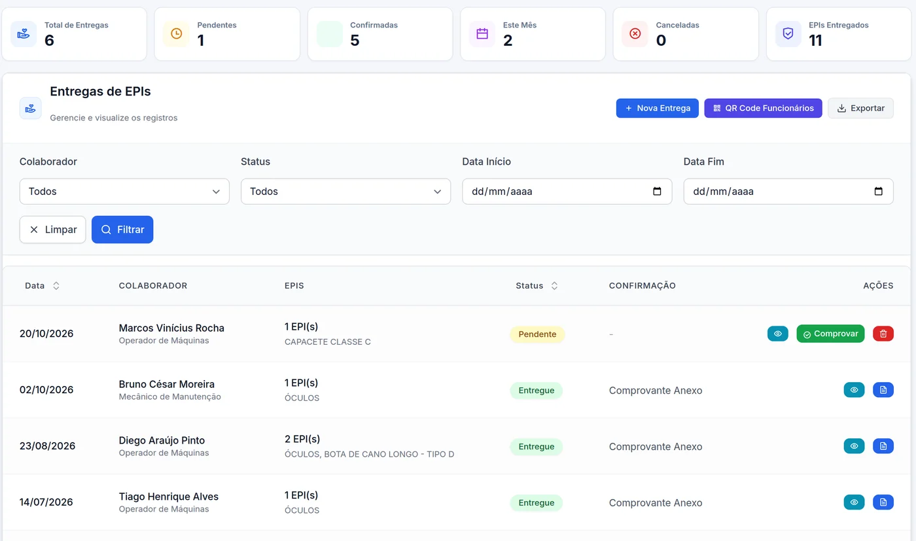The height and width of the screenshot is (541, 916).
Task: Click the Data Fim date field
Action: point(788,192)
